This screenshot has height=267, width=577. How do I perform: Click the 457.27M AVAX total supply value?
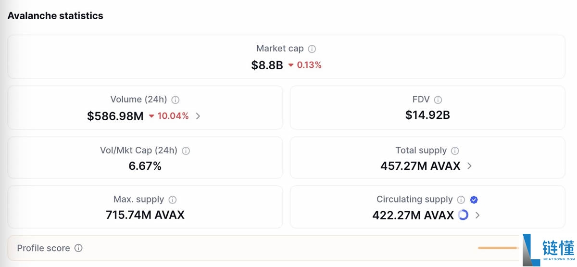pyautogui.click(x=420, y=166)
